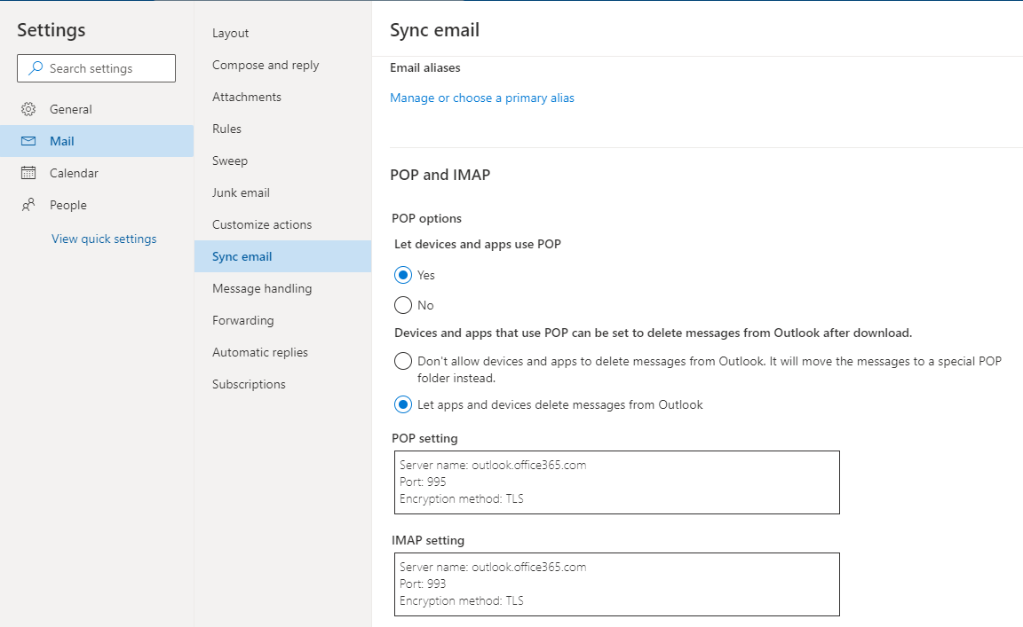Click View quick settings link
Screen dimensions: 1023x627
[104, 239]
